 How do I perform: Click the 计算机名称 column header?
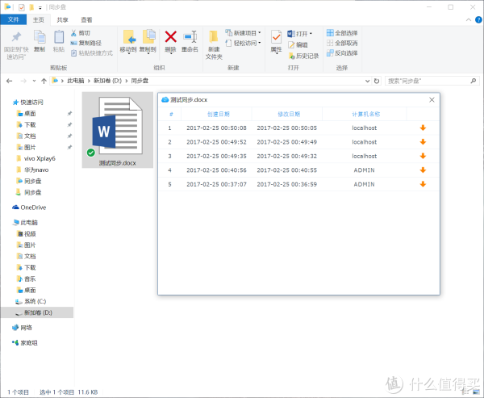pyautogui.click(x=365, y=114)
